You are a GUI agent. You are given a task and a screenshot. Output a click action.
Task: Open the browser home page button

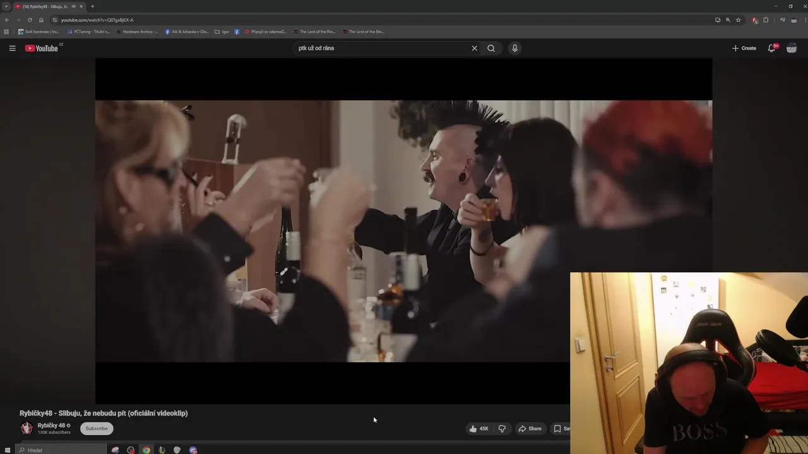[41, 20]
